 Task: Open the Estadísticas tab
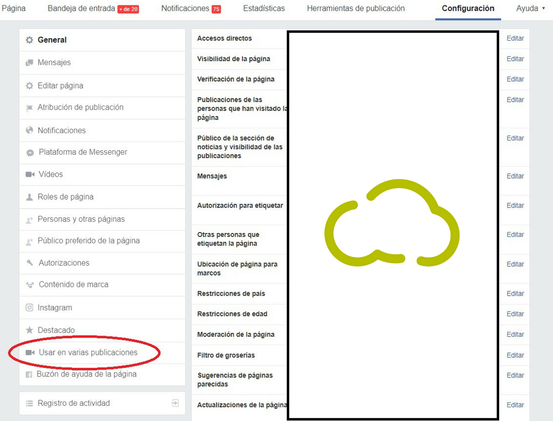264,8
